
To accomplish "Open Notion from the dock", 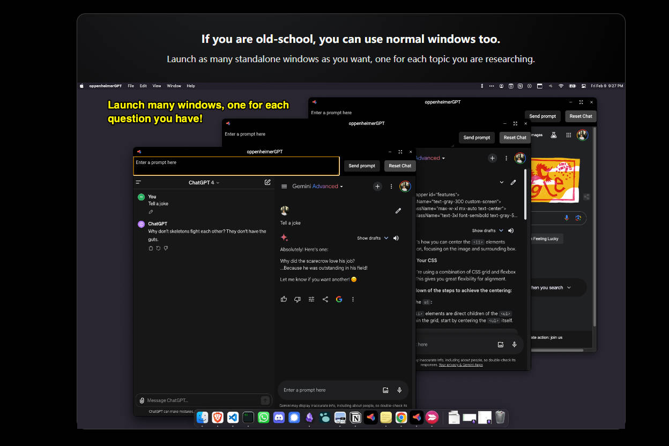I will pyautogui.click(x=355, y=418).
